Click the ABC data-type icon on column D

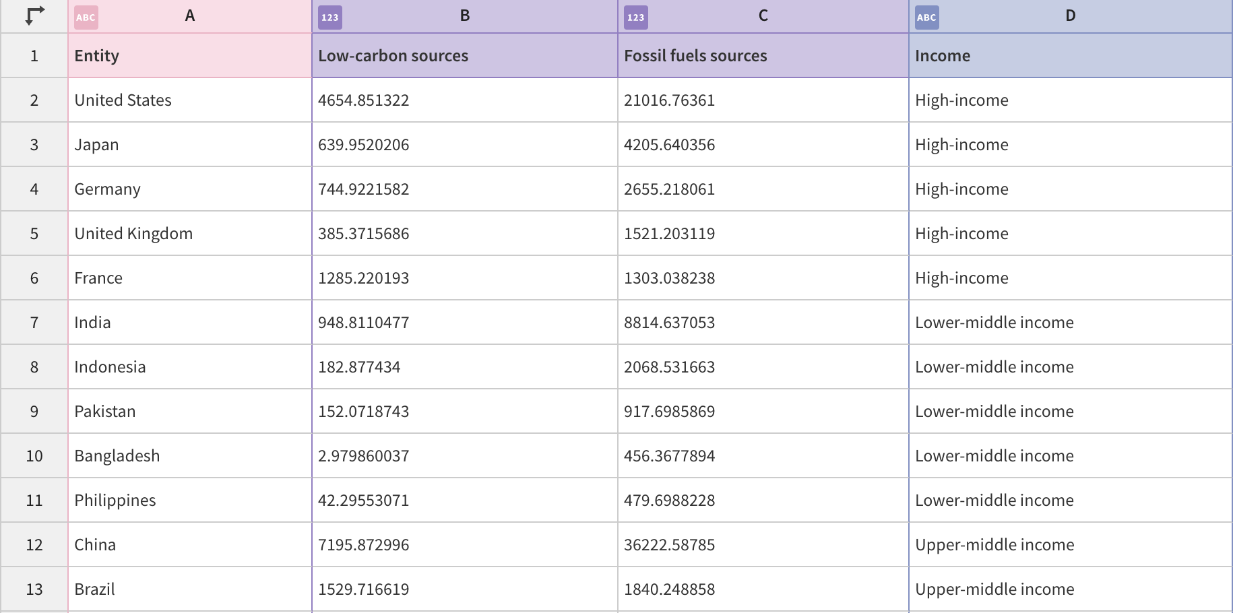click(926, 18)
